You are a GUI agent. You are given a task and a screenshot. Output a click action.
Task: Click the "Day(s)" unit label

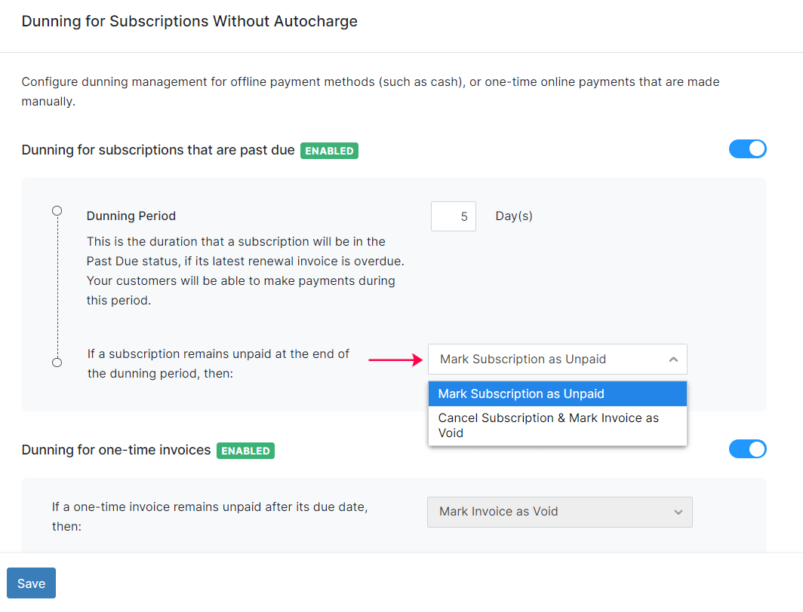pos(514,216)
